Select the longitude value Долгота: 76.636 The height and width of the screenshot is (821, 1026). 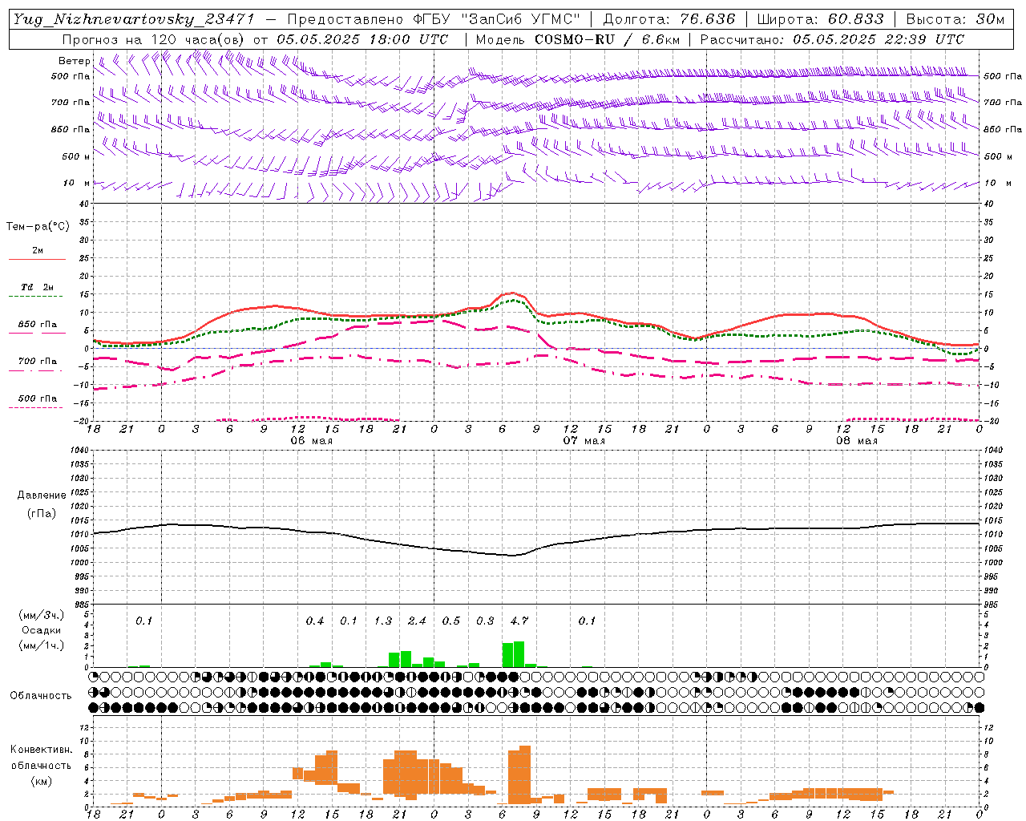point(669,19)
